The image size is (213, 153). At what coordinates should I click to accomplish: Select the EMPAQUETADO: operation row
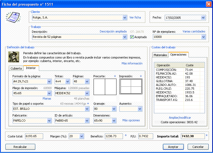pos(179,96)
